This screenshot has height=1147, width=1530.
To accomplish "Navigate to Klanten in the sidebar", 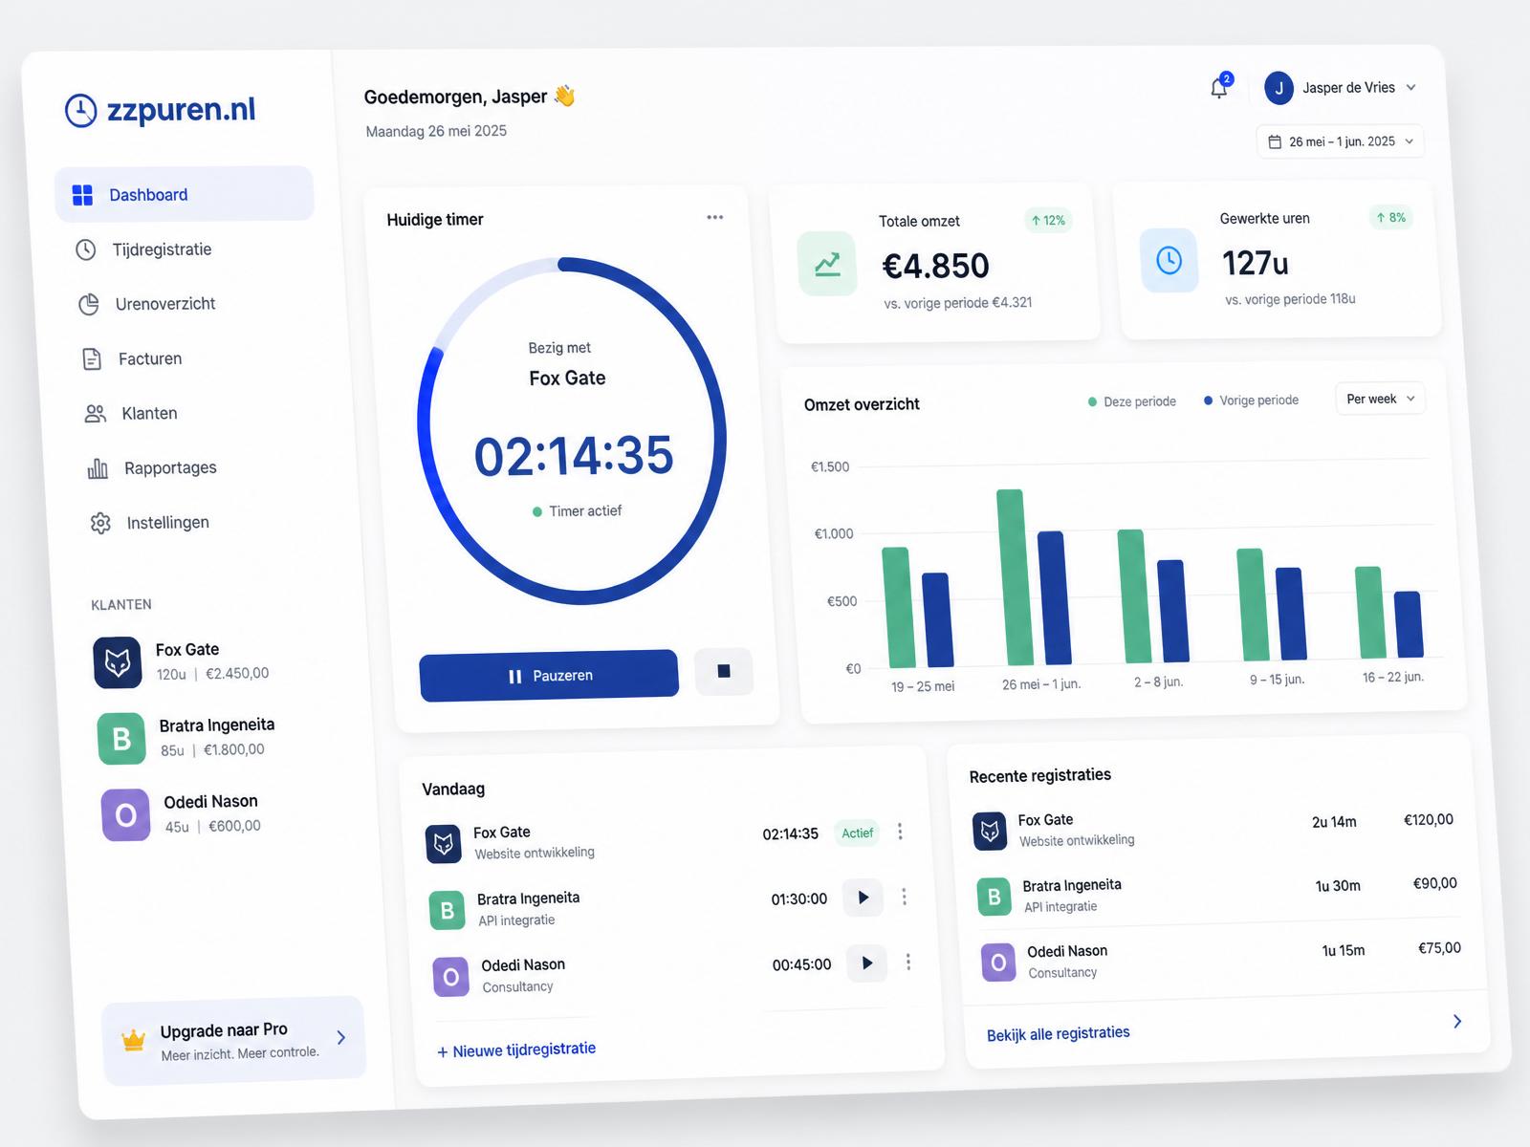I will 131,413.
